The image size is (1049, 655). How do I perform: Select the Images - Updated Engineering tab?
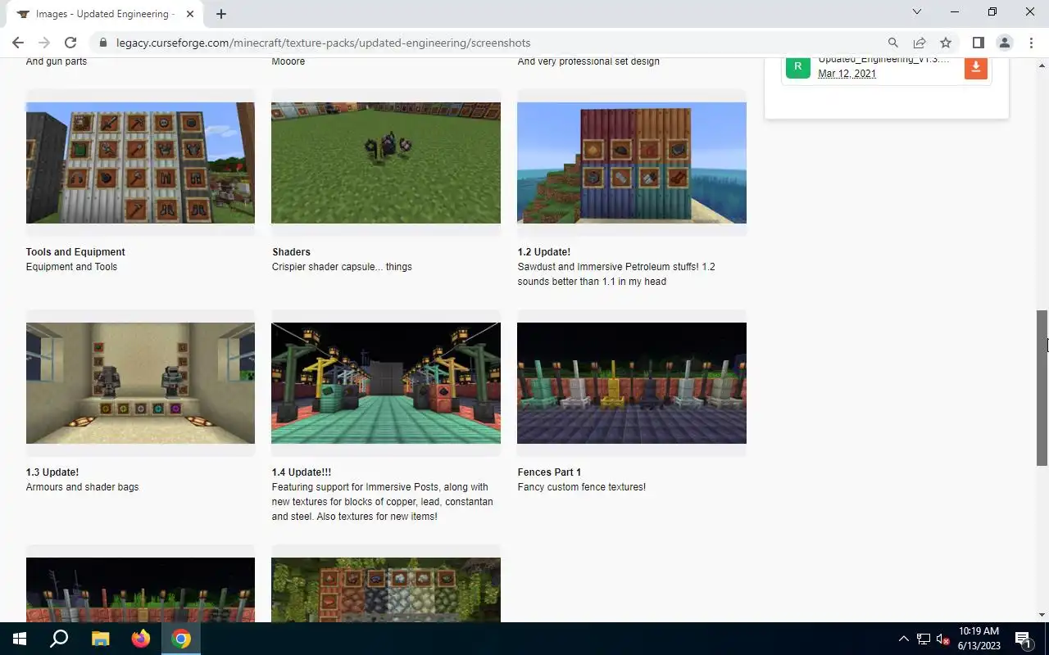(x=105, y=14)
